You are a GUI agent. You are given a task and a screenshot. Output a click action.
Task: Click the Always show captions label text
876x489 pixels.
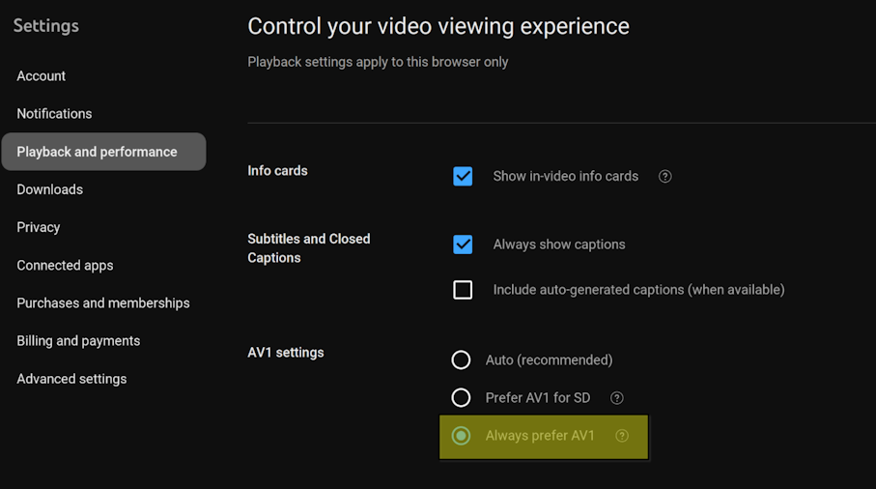[559, 244]
